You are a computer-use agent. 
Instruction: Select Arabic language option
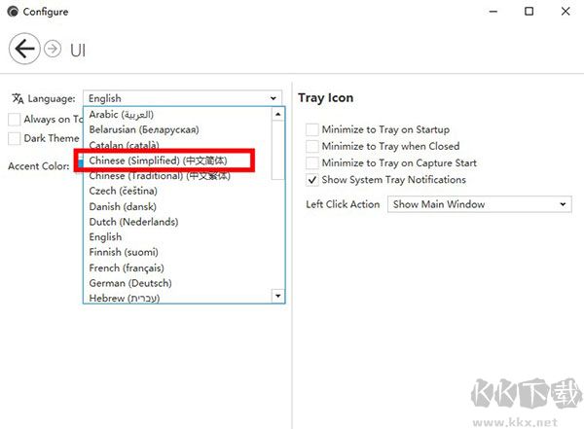[134, 115]
